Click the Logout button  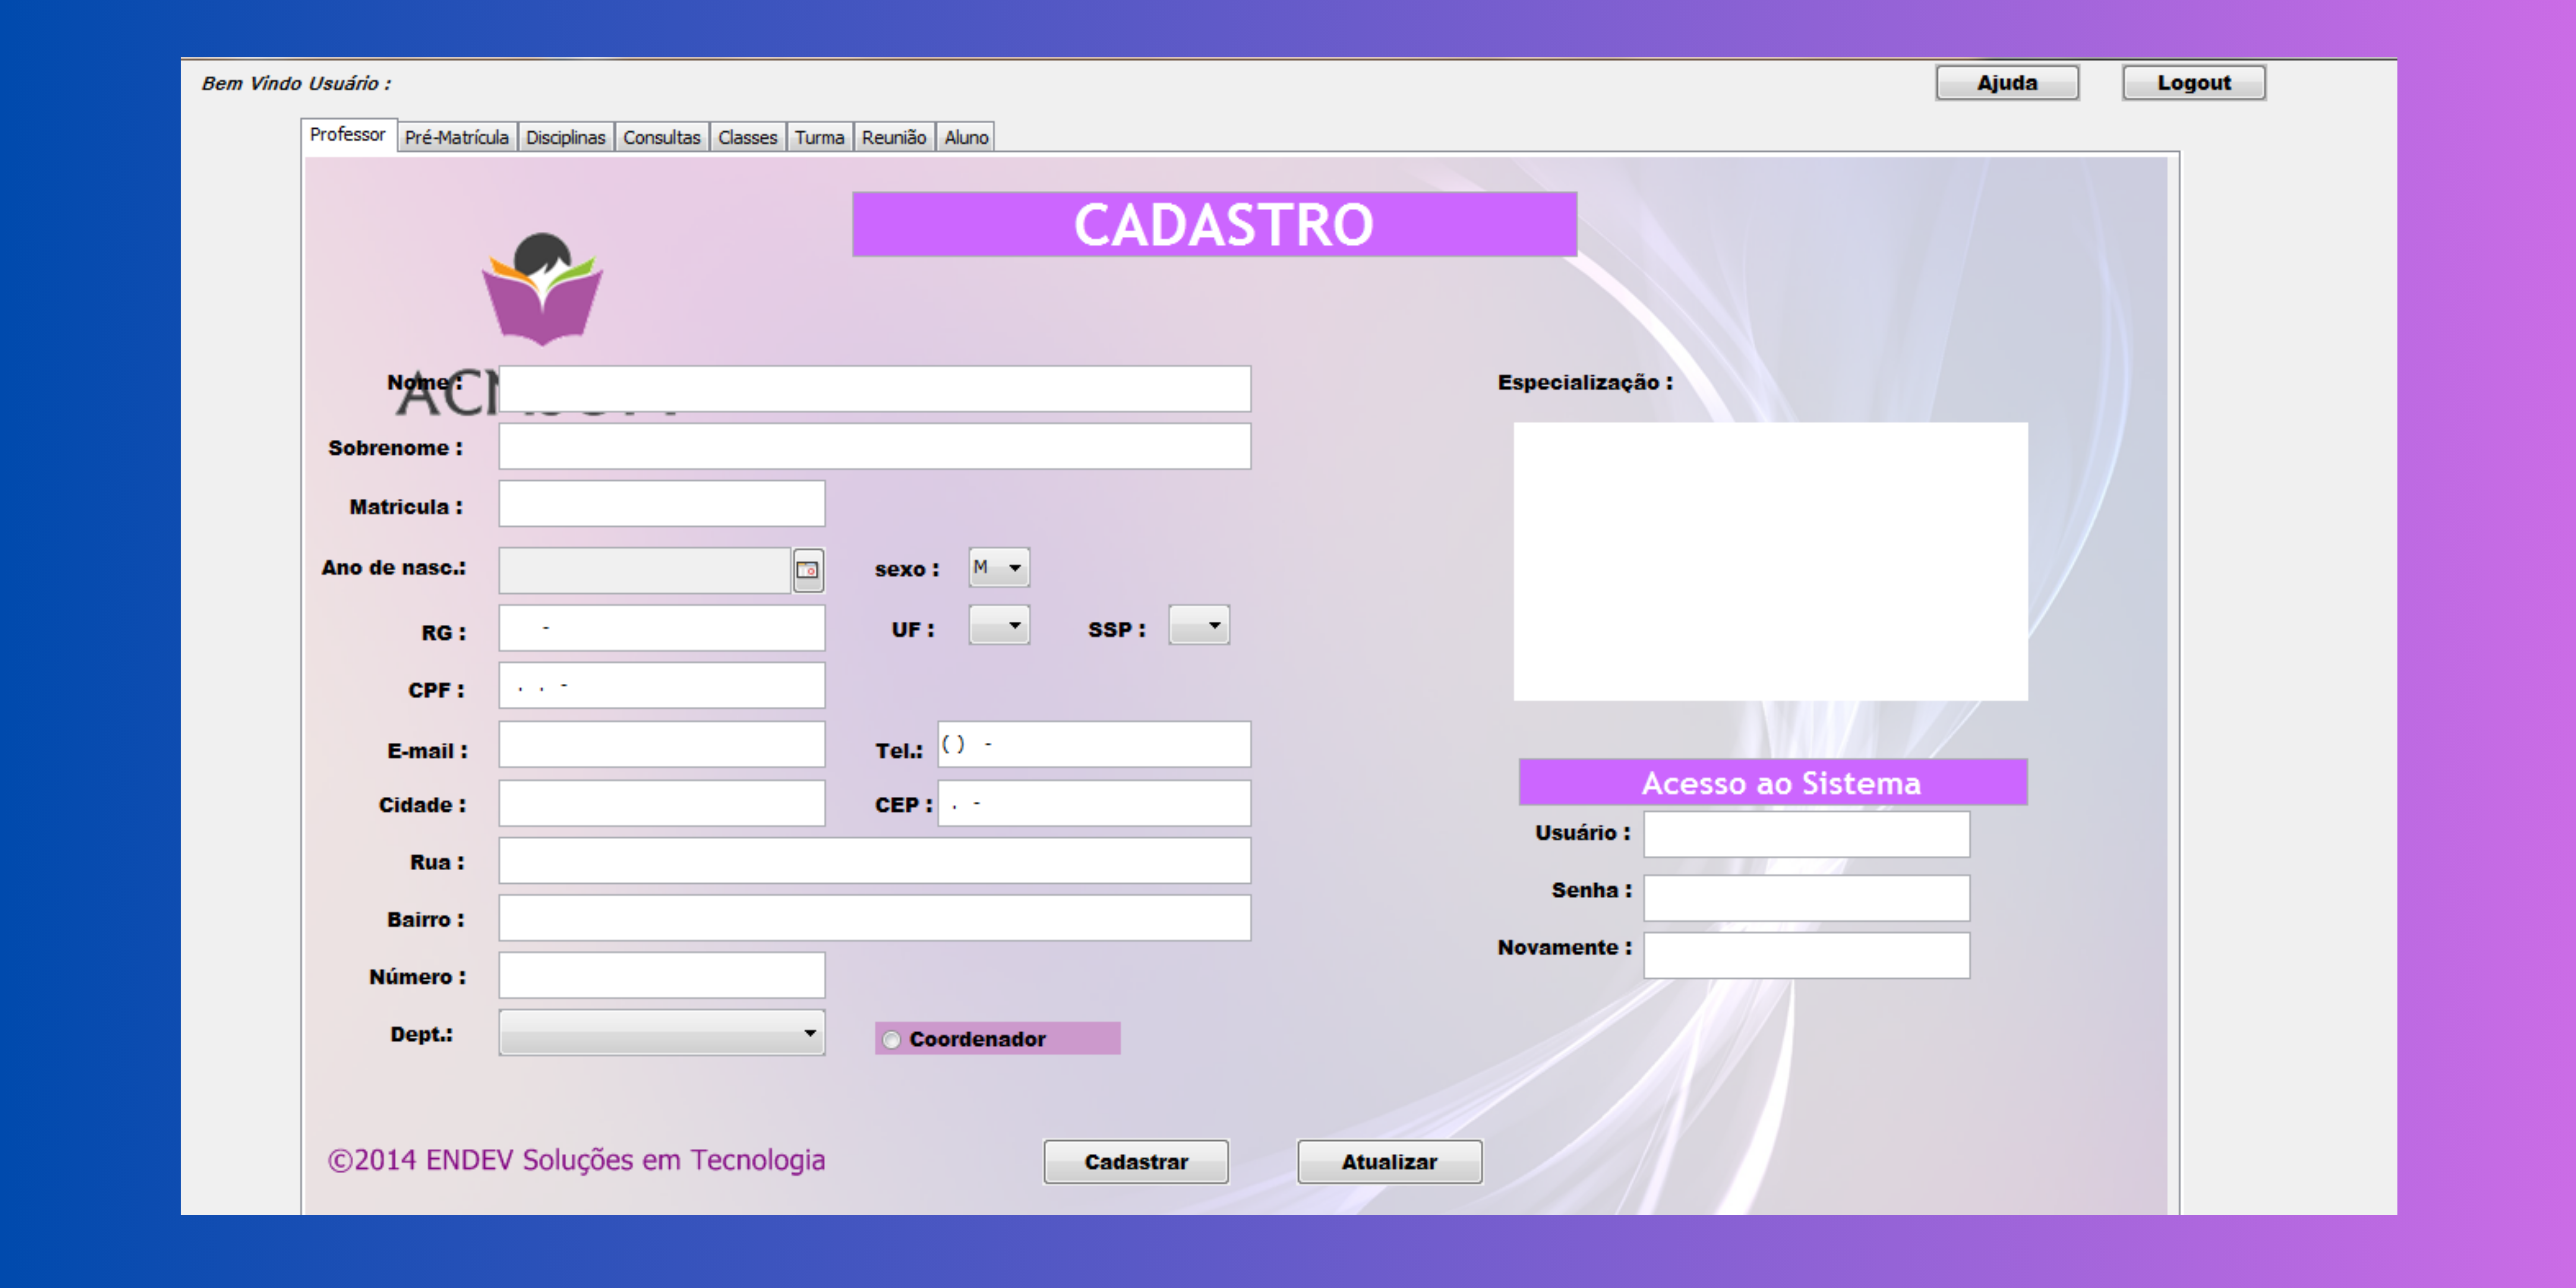click(2194, 83)
